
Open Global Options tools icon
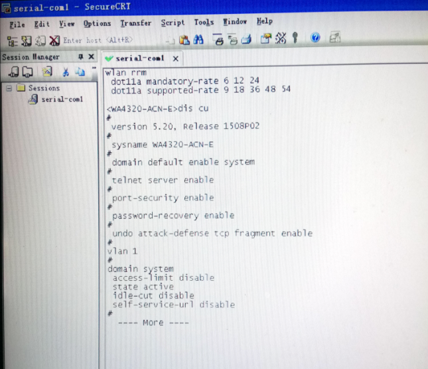281,38
